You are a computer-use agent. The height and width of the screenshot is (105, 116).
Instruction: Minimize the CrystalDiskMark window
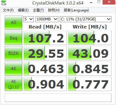pos(91,2)
